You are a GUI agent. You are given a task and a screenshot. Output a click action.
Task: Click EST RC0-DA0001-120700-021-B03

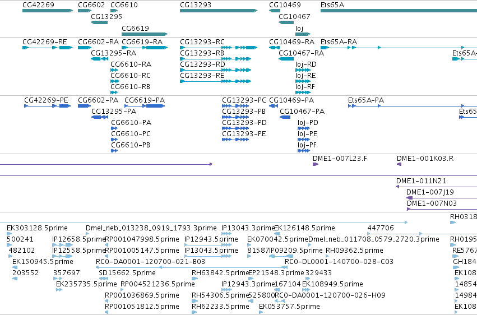(x=151, y=262)
